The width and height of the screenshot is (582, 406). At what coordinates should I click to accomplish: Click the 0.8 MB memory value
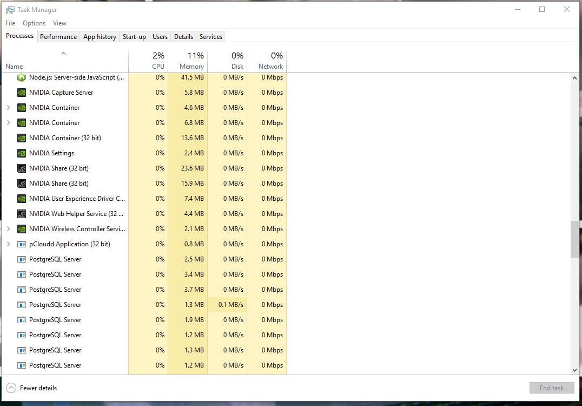(x=194, y=244)
